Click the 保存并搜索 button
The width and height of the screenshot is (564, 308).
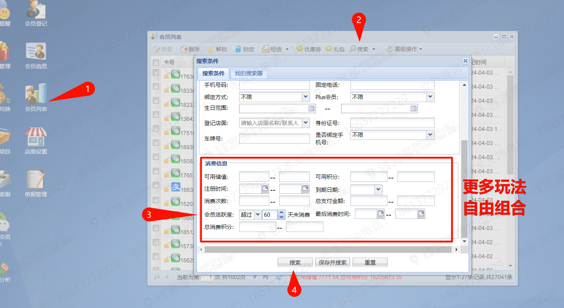[332, 262]
